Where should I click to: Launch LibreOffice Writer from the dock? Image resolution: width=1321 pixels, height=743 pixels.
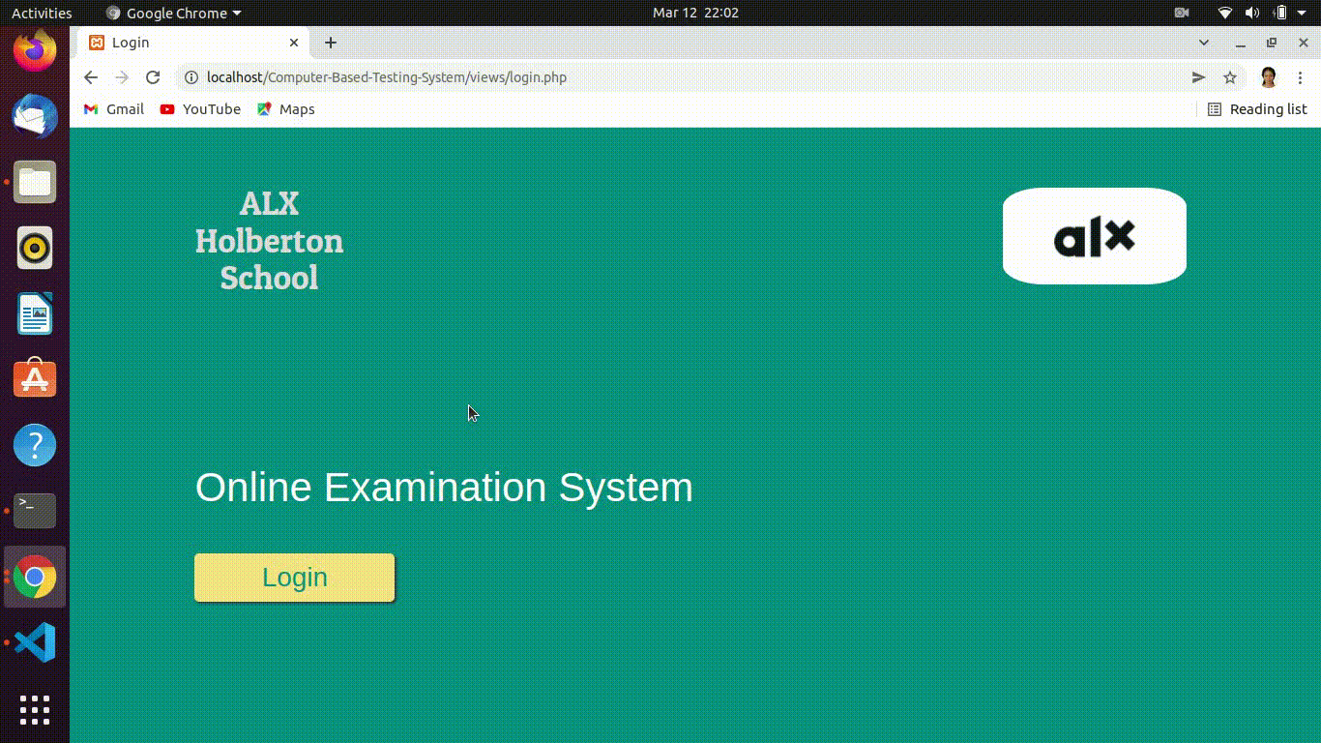coord(35,313)
